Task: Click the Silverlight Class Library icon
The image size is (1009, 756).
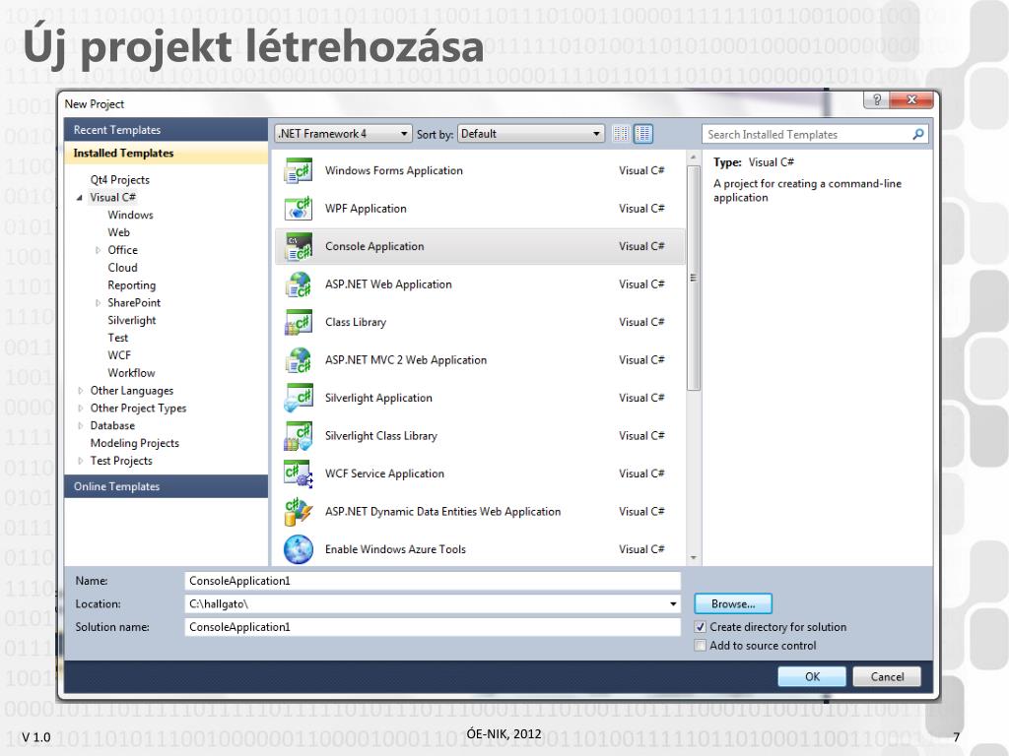Action: (x=298, y=436)
